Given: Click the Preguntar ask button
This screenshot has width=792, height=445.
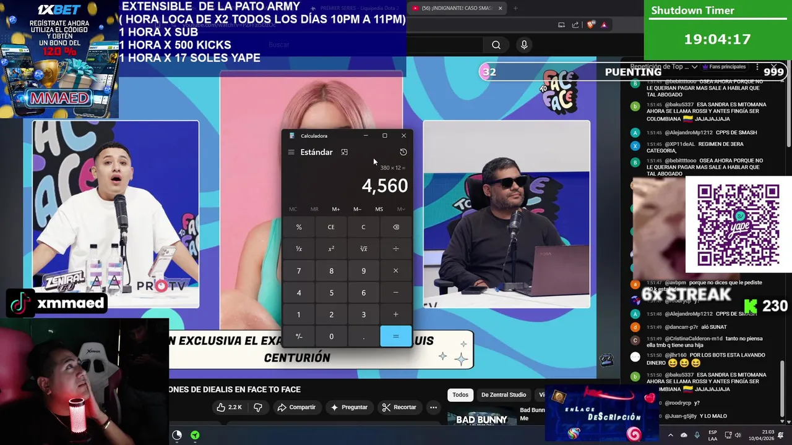Looking at the screenshot, I should point(349,407).
